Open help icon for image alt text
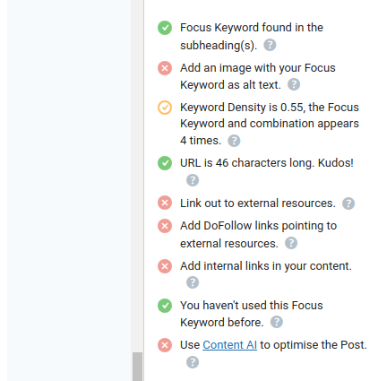378x381 pixels. tap(294, 84)
